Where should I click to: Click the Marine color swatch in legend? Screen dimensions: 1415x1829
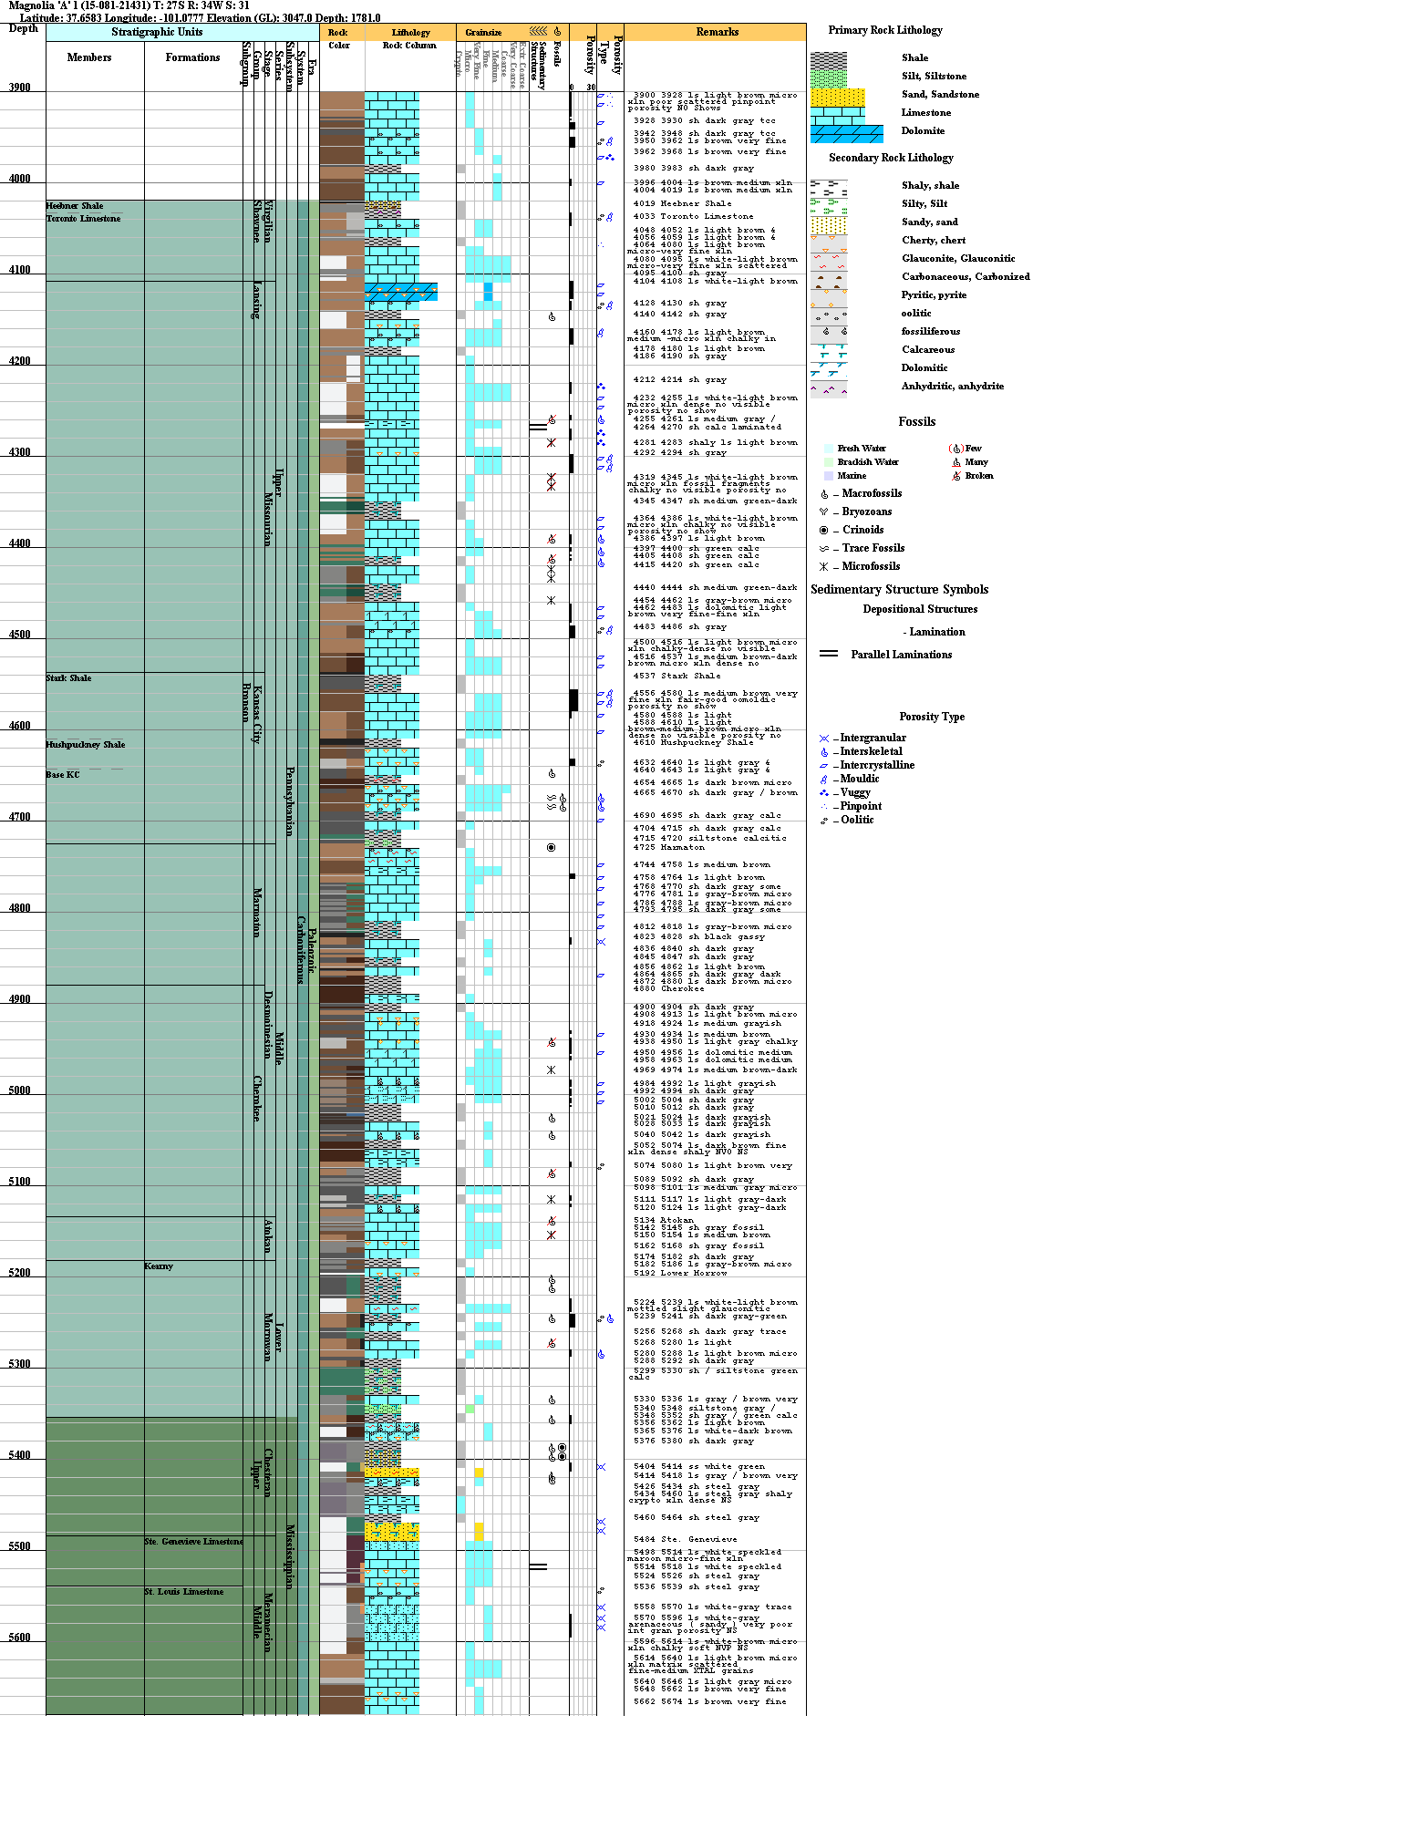pos(829,476)
